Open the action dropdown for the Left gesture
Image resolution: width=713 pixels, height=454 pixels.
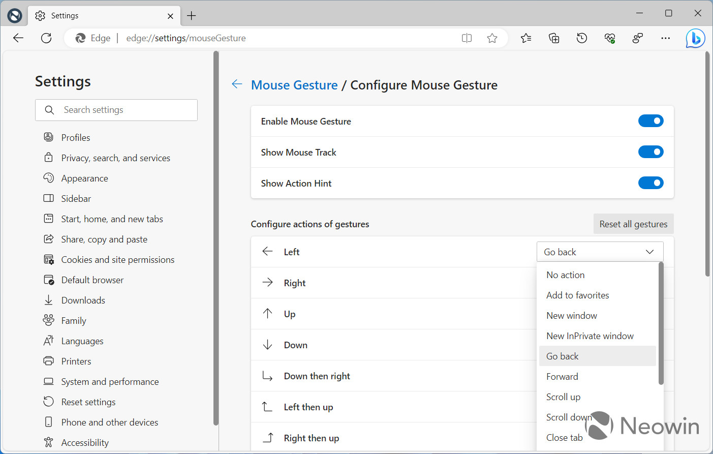600,251
